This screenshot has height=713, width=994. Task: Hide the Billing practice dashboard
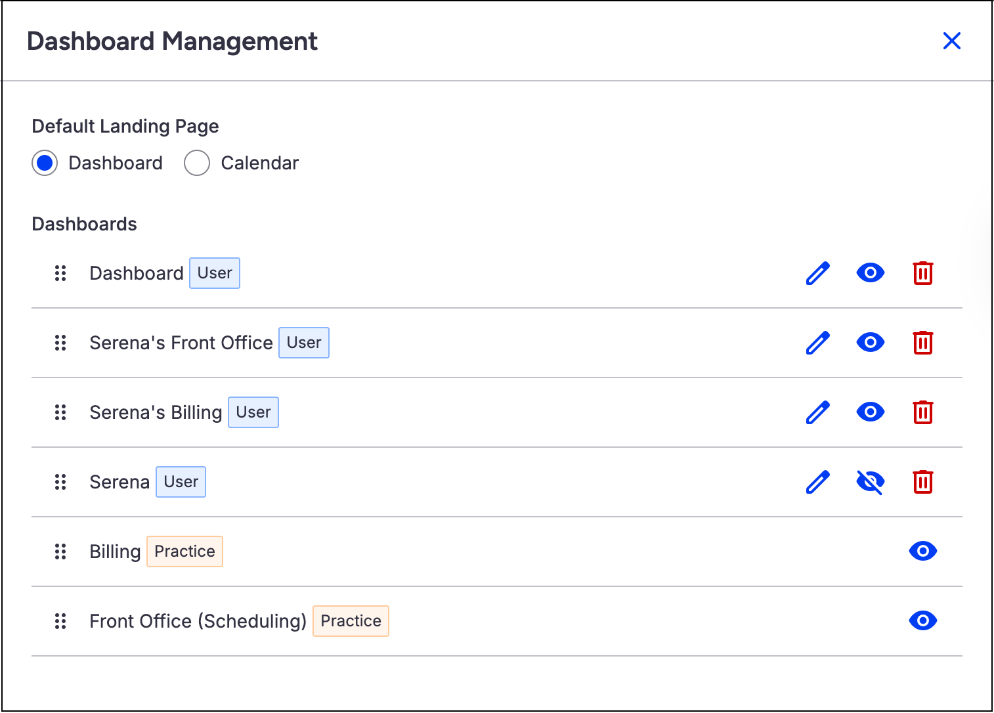(x=922, y=551)
